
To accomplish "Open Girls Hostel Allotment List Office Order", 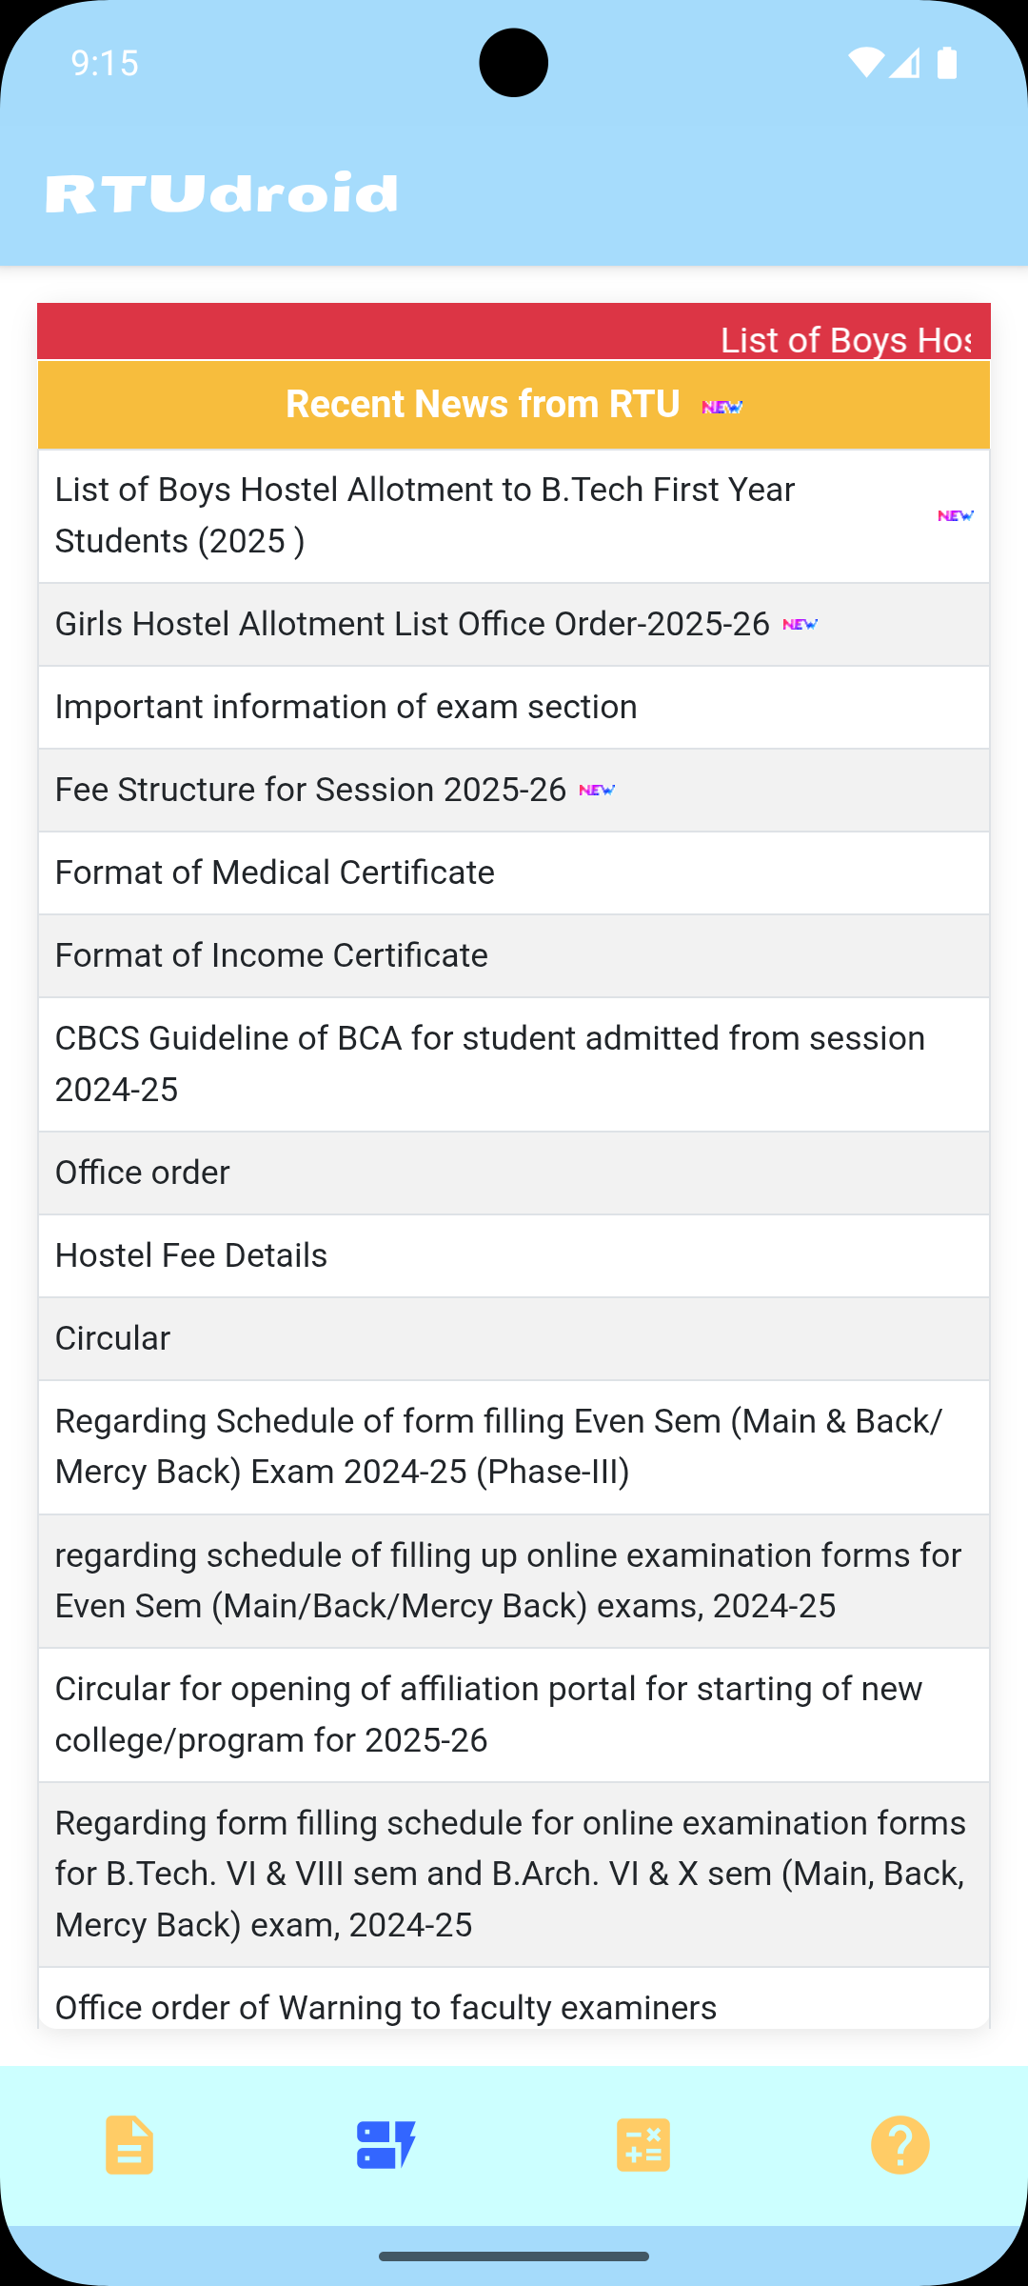I will coord(412,625).
